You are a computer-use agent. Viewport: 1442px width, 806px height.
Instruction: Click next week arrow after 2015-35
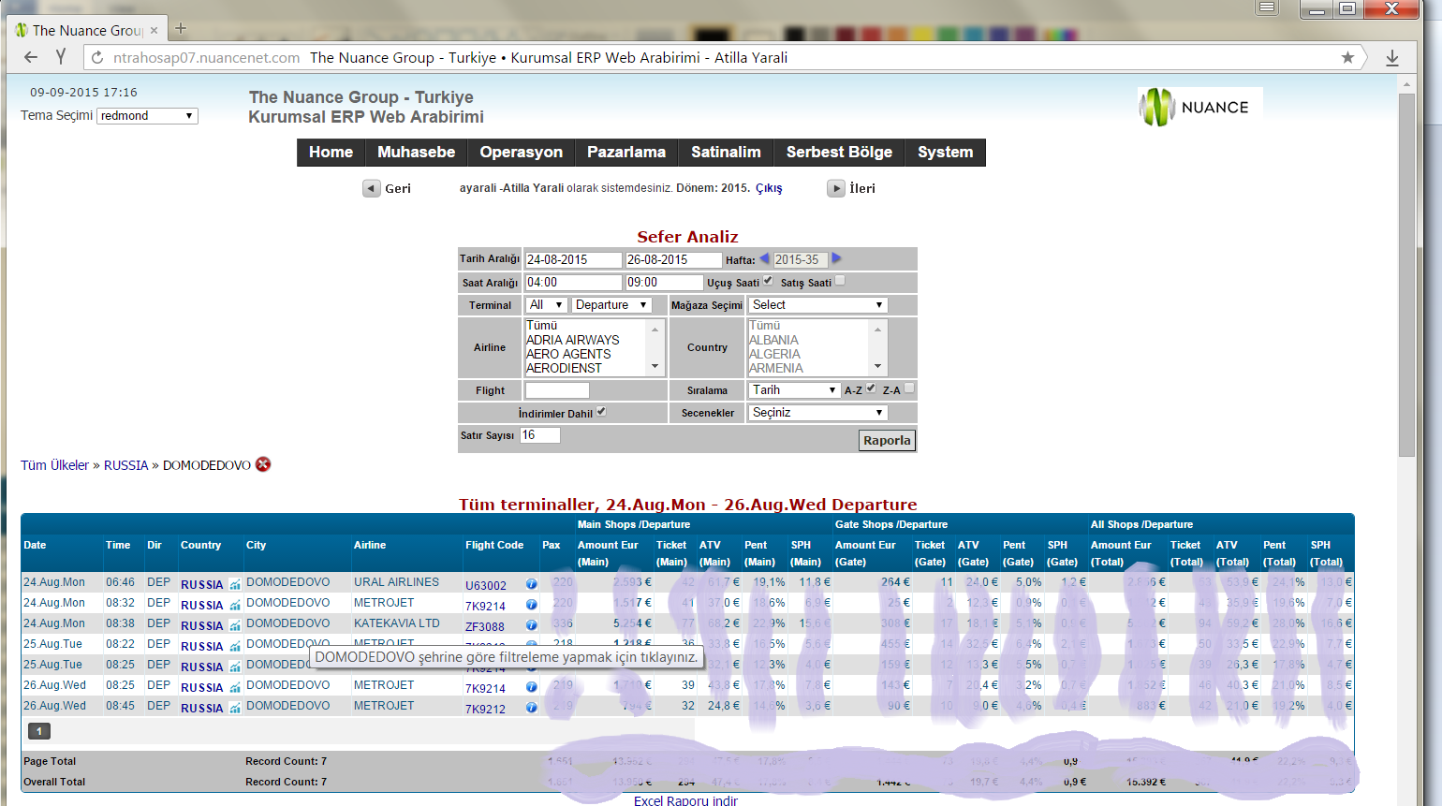coord(836,258)
